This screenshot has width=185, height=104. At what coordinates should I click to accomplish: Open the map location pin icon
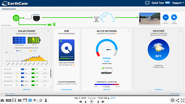46,100
